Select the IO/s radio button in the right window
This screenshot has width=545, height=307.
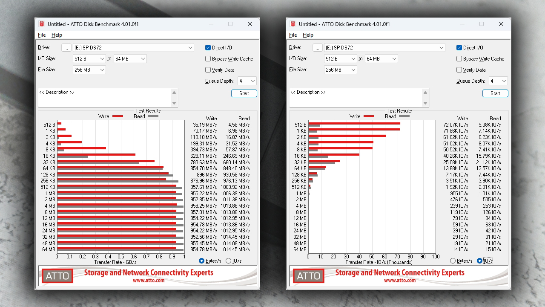point(480,261)
